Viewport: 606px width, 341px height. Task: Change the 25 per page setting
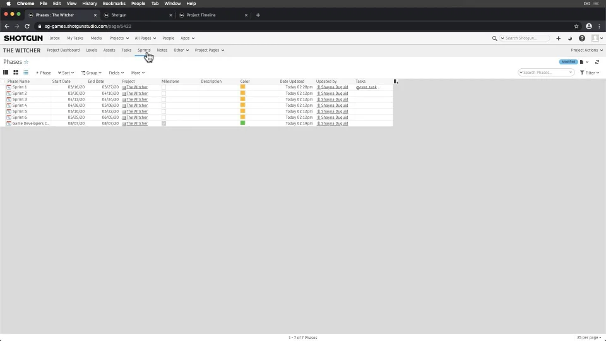(x=589, y=337)
